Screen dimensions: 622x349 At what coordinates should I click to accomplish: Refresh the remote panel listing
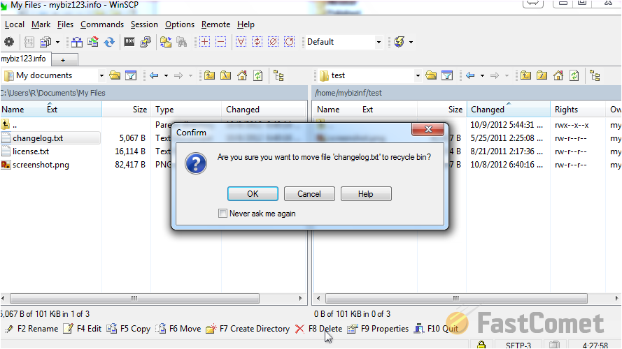point(574,75)
